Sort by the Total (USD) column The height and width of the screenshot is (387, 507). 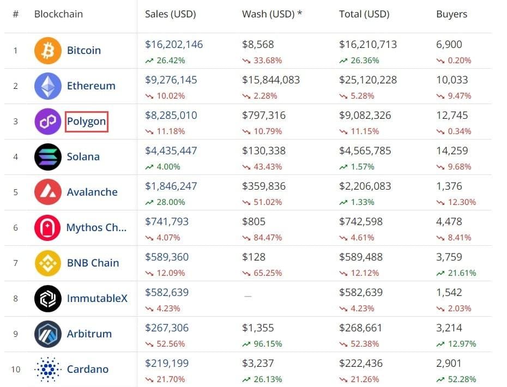point(364,14)
